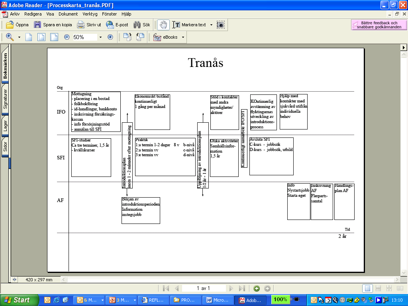The height and width of the screenshot is (306, 408).
Task: Open Bokmärken side panel tab
Action: (5, 66)
